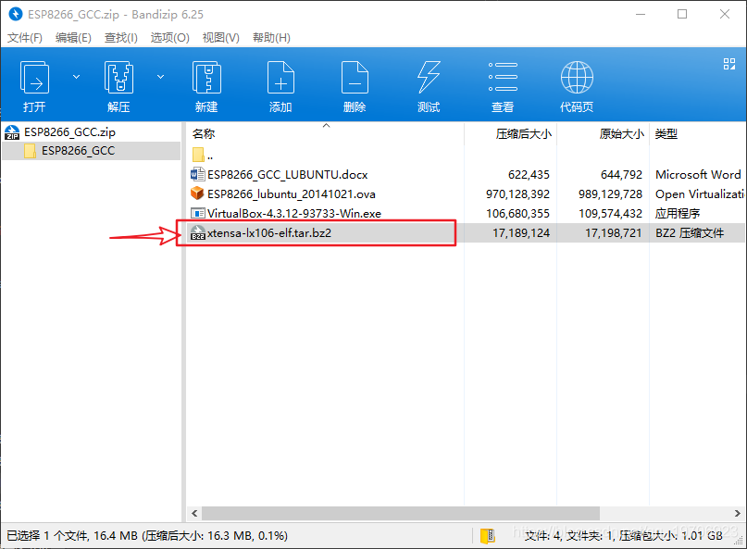Viewport: 747px width, 549px height.
Task: Open the 编辑(E) menu
Action: pos(73,38)
